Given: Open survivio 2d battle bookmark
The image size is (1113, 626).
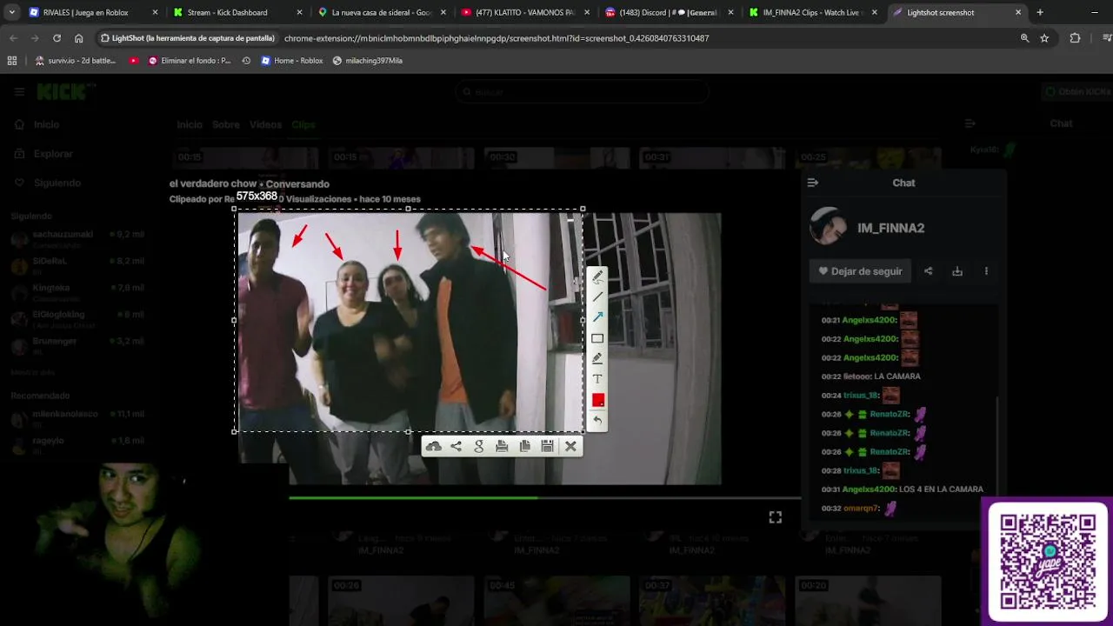Looking at the screenshot, I should coord(76,61).
